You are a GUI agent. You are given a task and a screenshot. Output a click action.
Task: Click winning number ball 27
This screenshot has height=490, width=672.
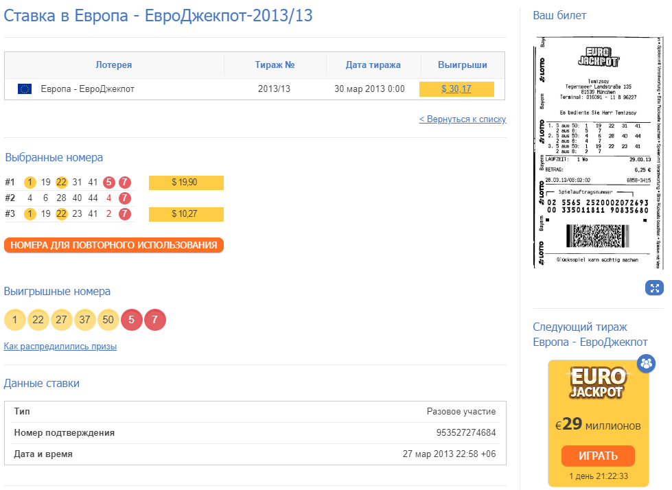(x=61, y=320)
